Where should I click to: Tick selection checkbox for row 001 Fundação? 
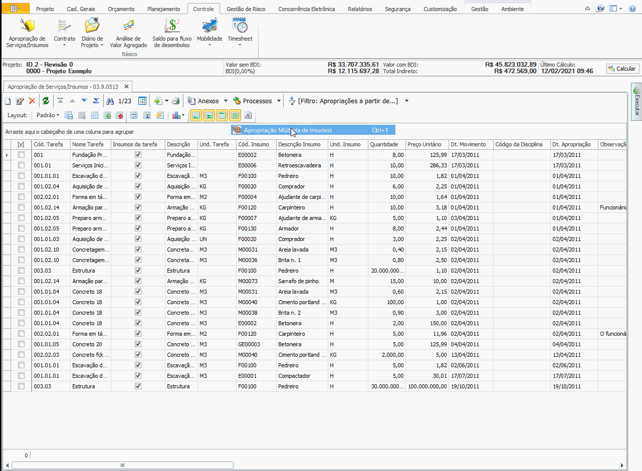(21, 155)
